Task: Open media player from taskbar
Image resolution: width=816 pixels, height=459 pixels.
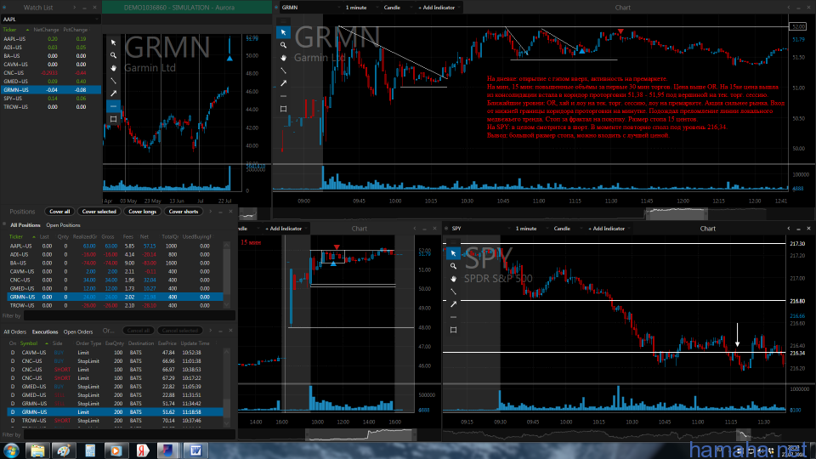Action: point(116,450)
